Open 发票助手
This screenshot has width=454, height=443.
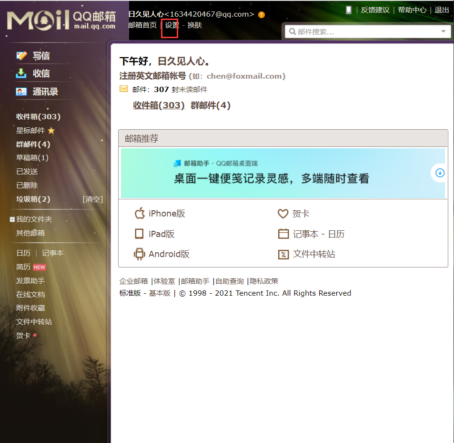pos(30,281)
